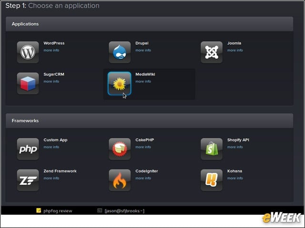
Task: Open more info under Drupal
Action: click(x=143, y=50)
